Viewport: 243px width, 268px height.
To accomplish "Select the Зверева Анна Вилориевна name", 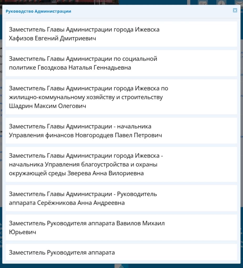I will 106,173.
